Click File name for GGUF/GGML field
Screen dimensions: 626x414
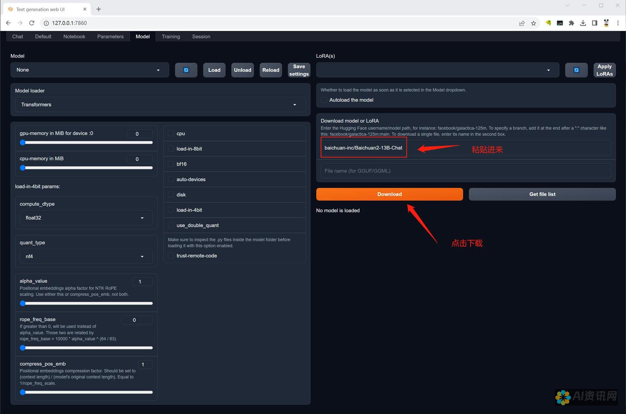[466, 171]
